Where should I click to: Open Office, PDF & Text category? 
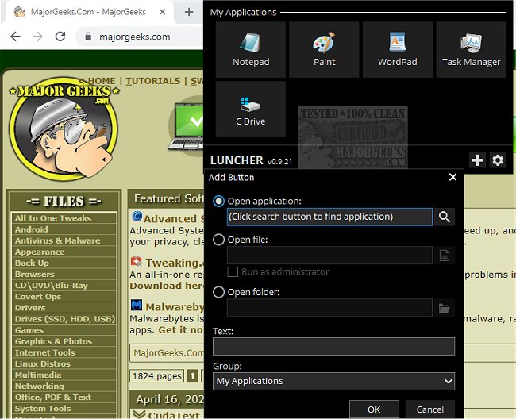[x=64, y=398]
